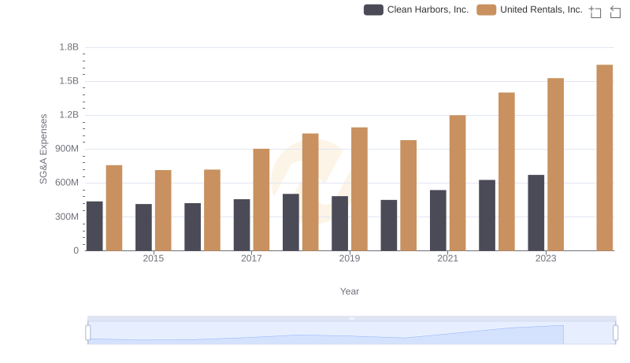Click the Clean Harbors bar for 2015

pos(143,228)
